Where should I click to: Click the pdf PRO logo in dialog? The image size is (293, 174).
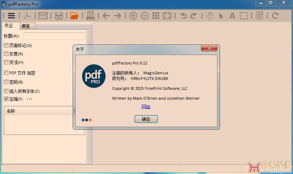[x=94, y=76]
